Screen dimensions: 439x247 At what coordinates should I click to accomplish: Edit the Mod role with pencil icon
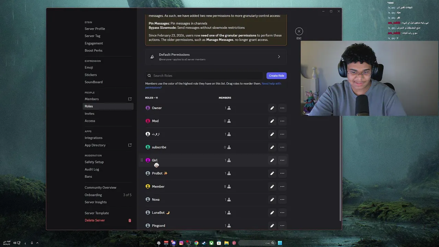click(272, 121)
